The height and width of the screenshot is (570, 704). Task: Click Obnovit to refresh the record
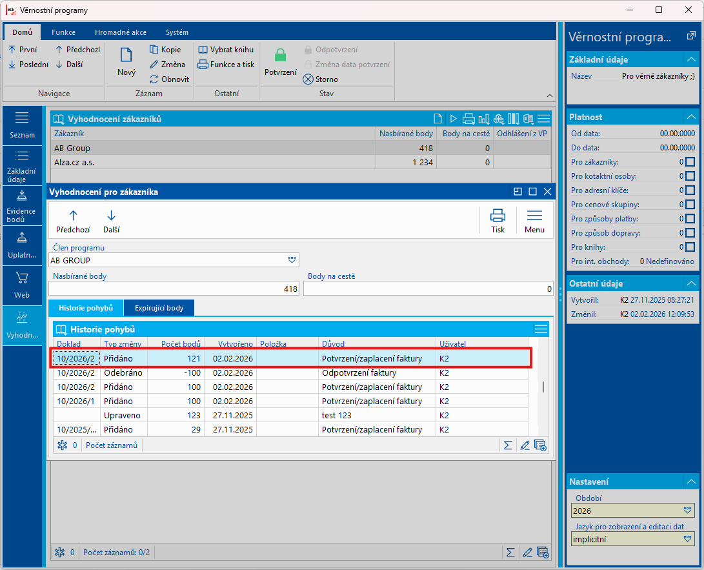click(x=169, y=79)
